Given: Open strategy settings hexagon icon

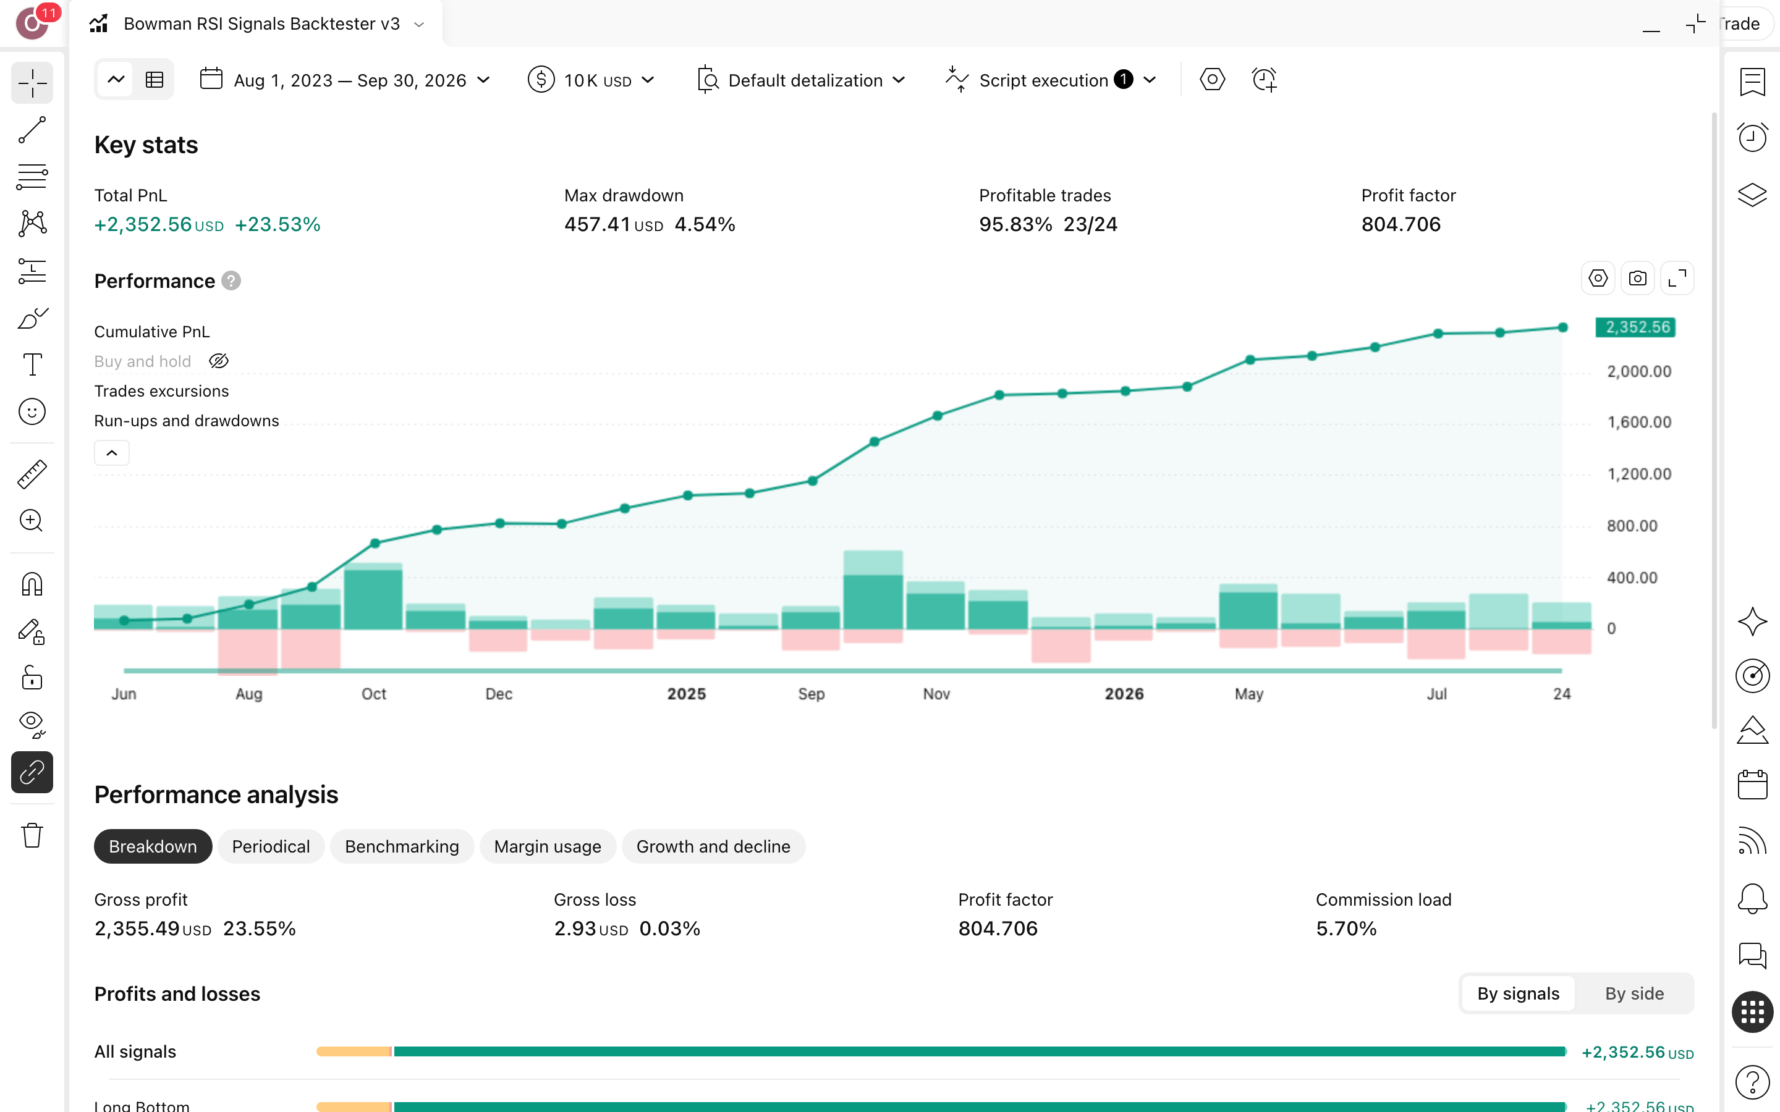Looking at the screenshot, I should pyautogui.click(x=1212, y=80).
